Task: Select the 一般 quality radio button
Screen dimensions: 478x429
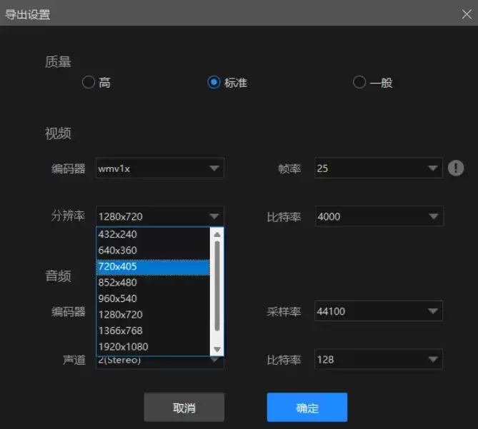Action: pos(359,82)
